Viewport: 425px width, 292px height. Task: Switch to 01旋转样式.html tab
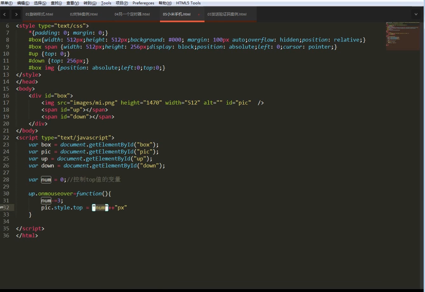coord(39,15)
